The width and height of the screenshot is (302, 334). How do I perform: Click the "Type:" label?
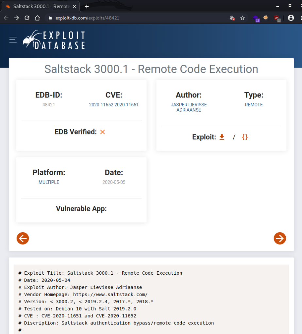tap(254, 95)
